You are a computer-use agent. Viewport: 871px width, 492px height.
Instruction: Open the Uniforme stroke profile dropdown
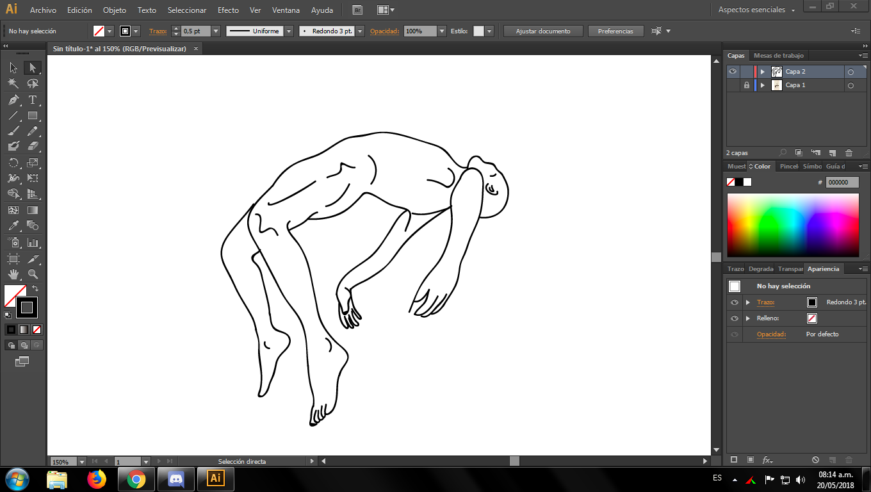tap(289, 31)
